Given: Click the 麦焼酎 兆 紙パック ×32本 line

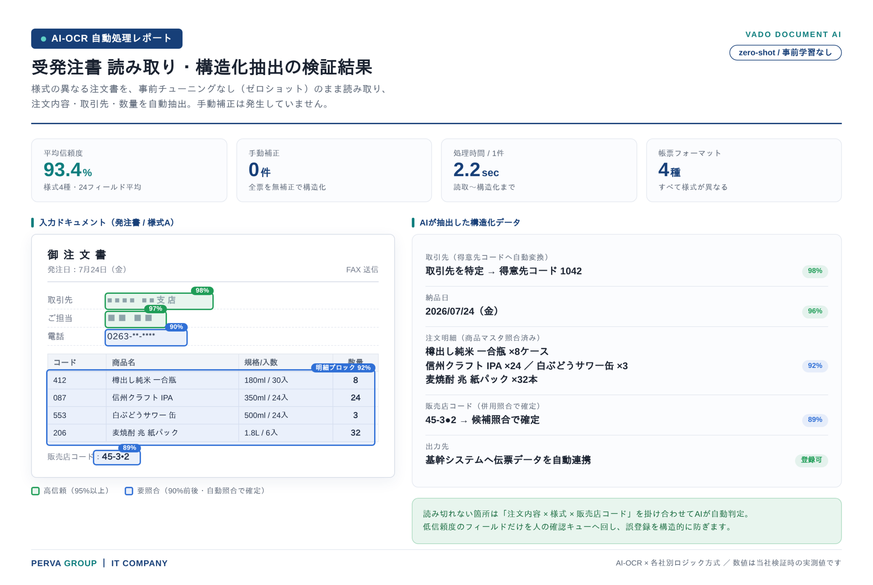Looking at the screenshot, I should 481,380.
